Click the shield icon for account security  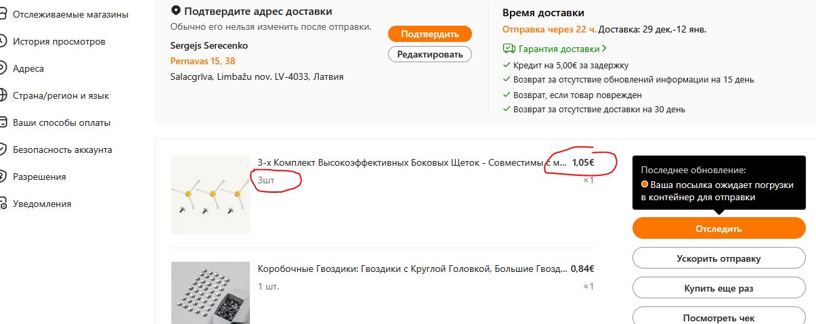click(2, 149)
